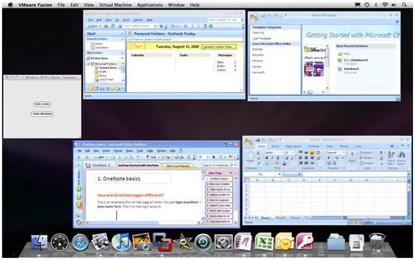Viewport: 415px width, 260px height.
Task: Select Drafts folder in Outlook Personal Folders
Action: point(103,72)
